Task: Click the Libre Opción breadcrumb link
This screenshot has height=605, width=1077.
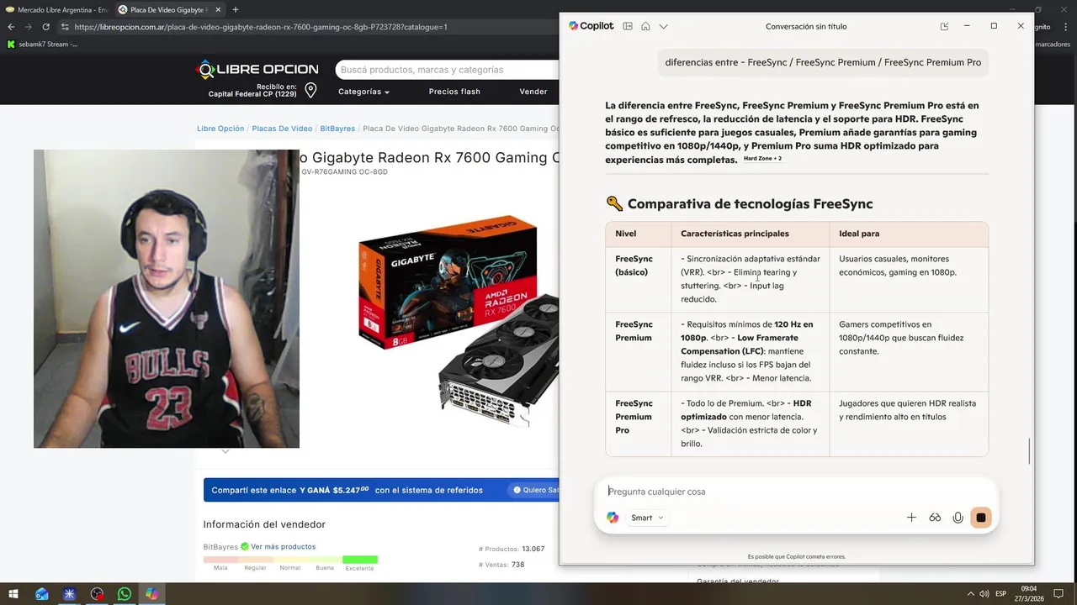Action: 220,129
